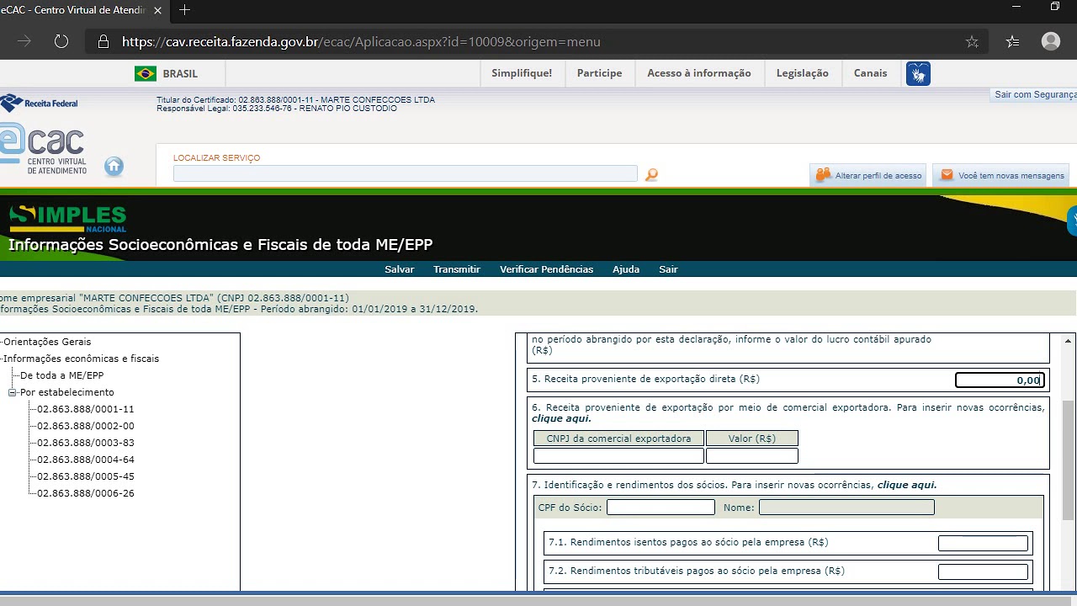Click Sair in the Simples menu
The height and width of the screenshot is (606, 1077).
(668, 269)
